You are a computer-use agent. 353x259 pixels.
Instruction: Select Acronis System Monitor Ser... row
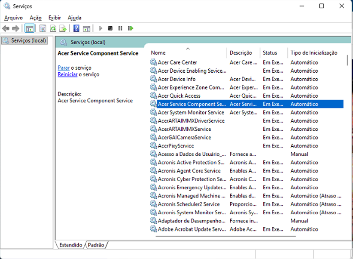coord(247,213)
